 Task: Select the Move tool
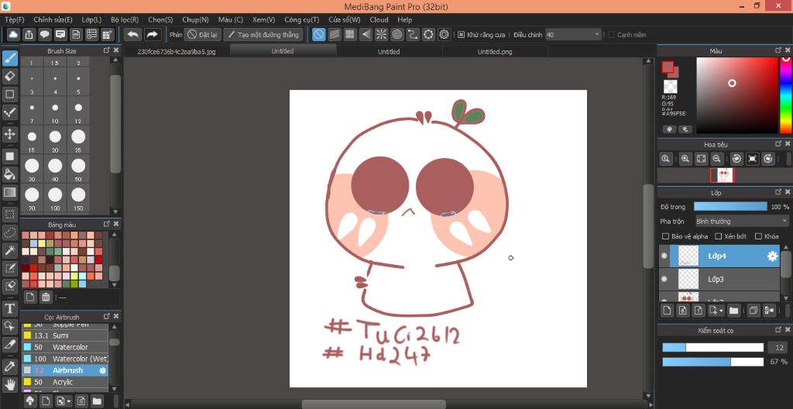(10, 134)
